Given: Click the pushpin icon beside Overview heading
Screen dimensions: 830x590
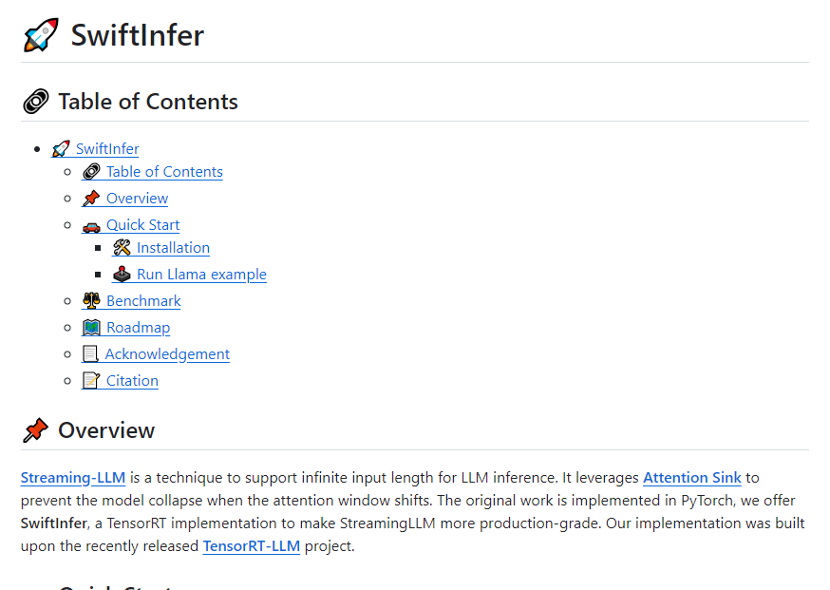Looking at the screenshot, I should 35,430.
